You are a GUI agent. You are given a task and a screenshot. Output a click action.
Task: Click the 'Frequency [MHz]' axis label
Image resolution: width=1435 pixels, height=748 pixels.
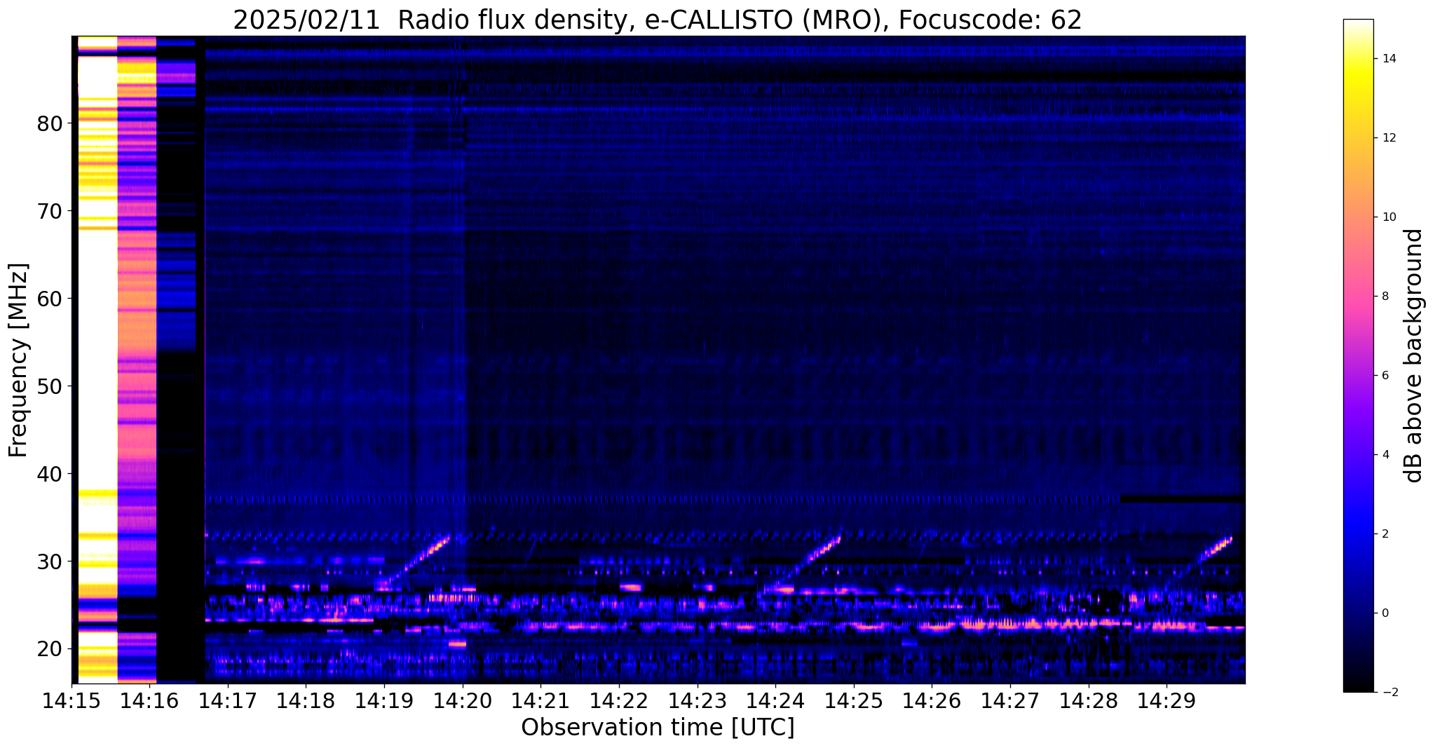pyautogui.click(x=19, y=360)
